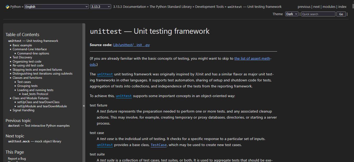The height and width of the screenshot is (162, 354).
Task: Click the Go search button
Action: pos(341,14)
